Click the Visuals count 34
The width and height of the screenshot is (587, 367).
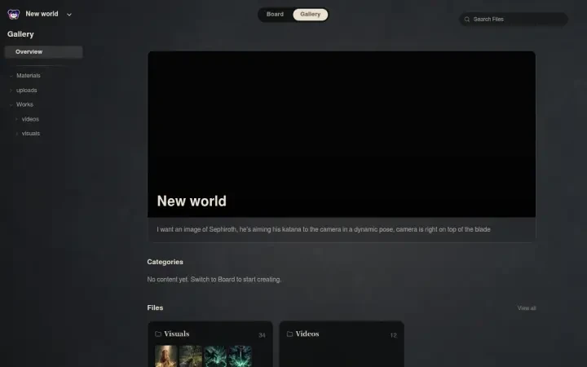(x=262, y=335)
